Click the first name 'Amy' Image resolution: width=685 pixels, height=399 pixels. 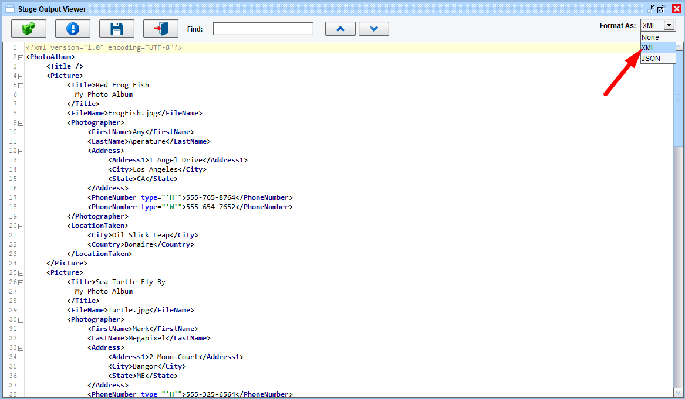point(139,132)
